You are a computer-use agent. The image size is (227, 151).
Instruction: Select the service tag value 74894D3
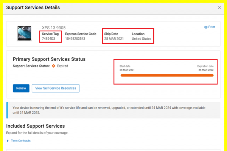pos(50,39)
